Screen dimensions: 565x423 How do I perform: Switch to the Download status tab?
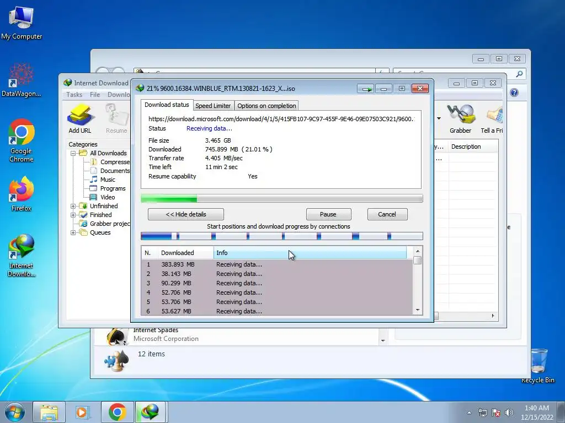coord(167,105)
